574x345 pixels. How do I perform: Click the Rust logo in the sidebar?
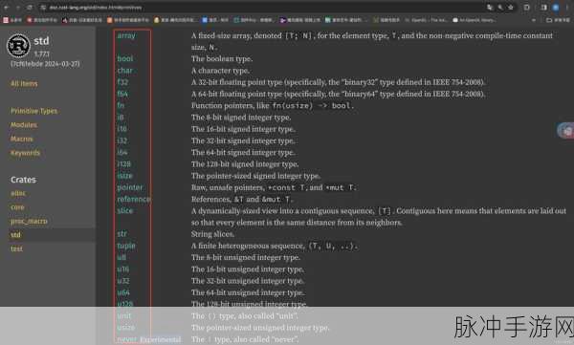(18, 45)
